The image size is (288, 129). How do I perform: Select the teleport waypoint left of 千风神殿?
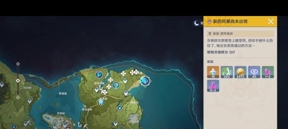[x=116, y=124]
